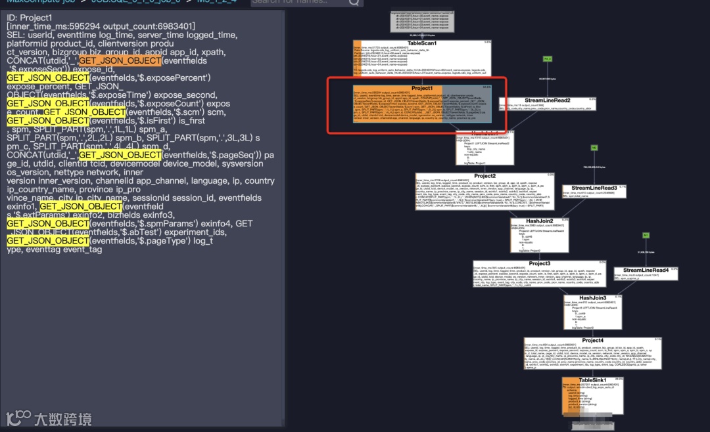The height and width of the screenshot is (432, 710).
Task: Select the Project3 operator node
Action: 539,273
